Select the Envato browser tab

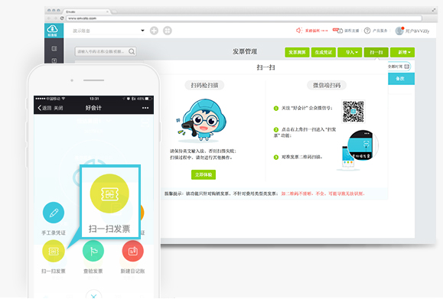86,11
